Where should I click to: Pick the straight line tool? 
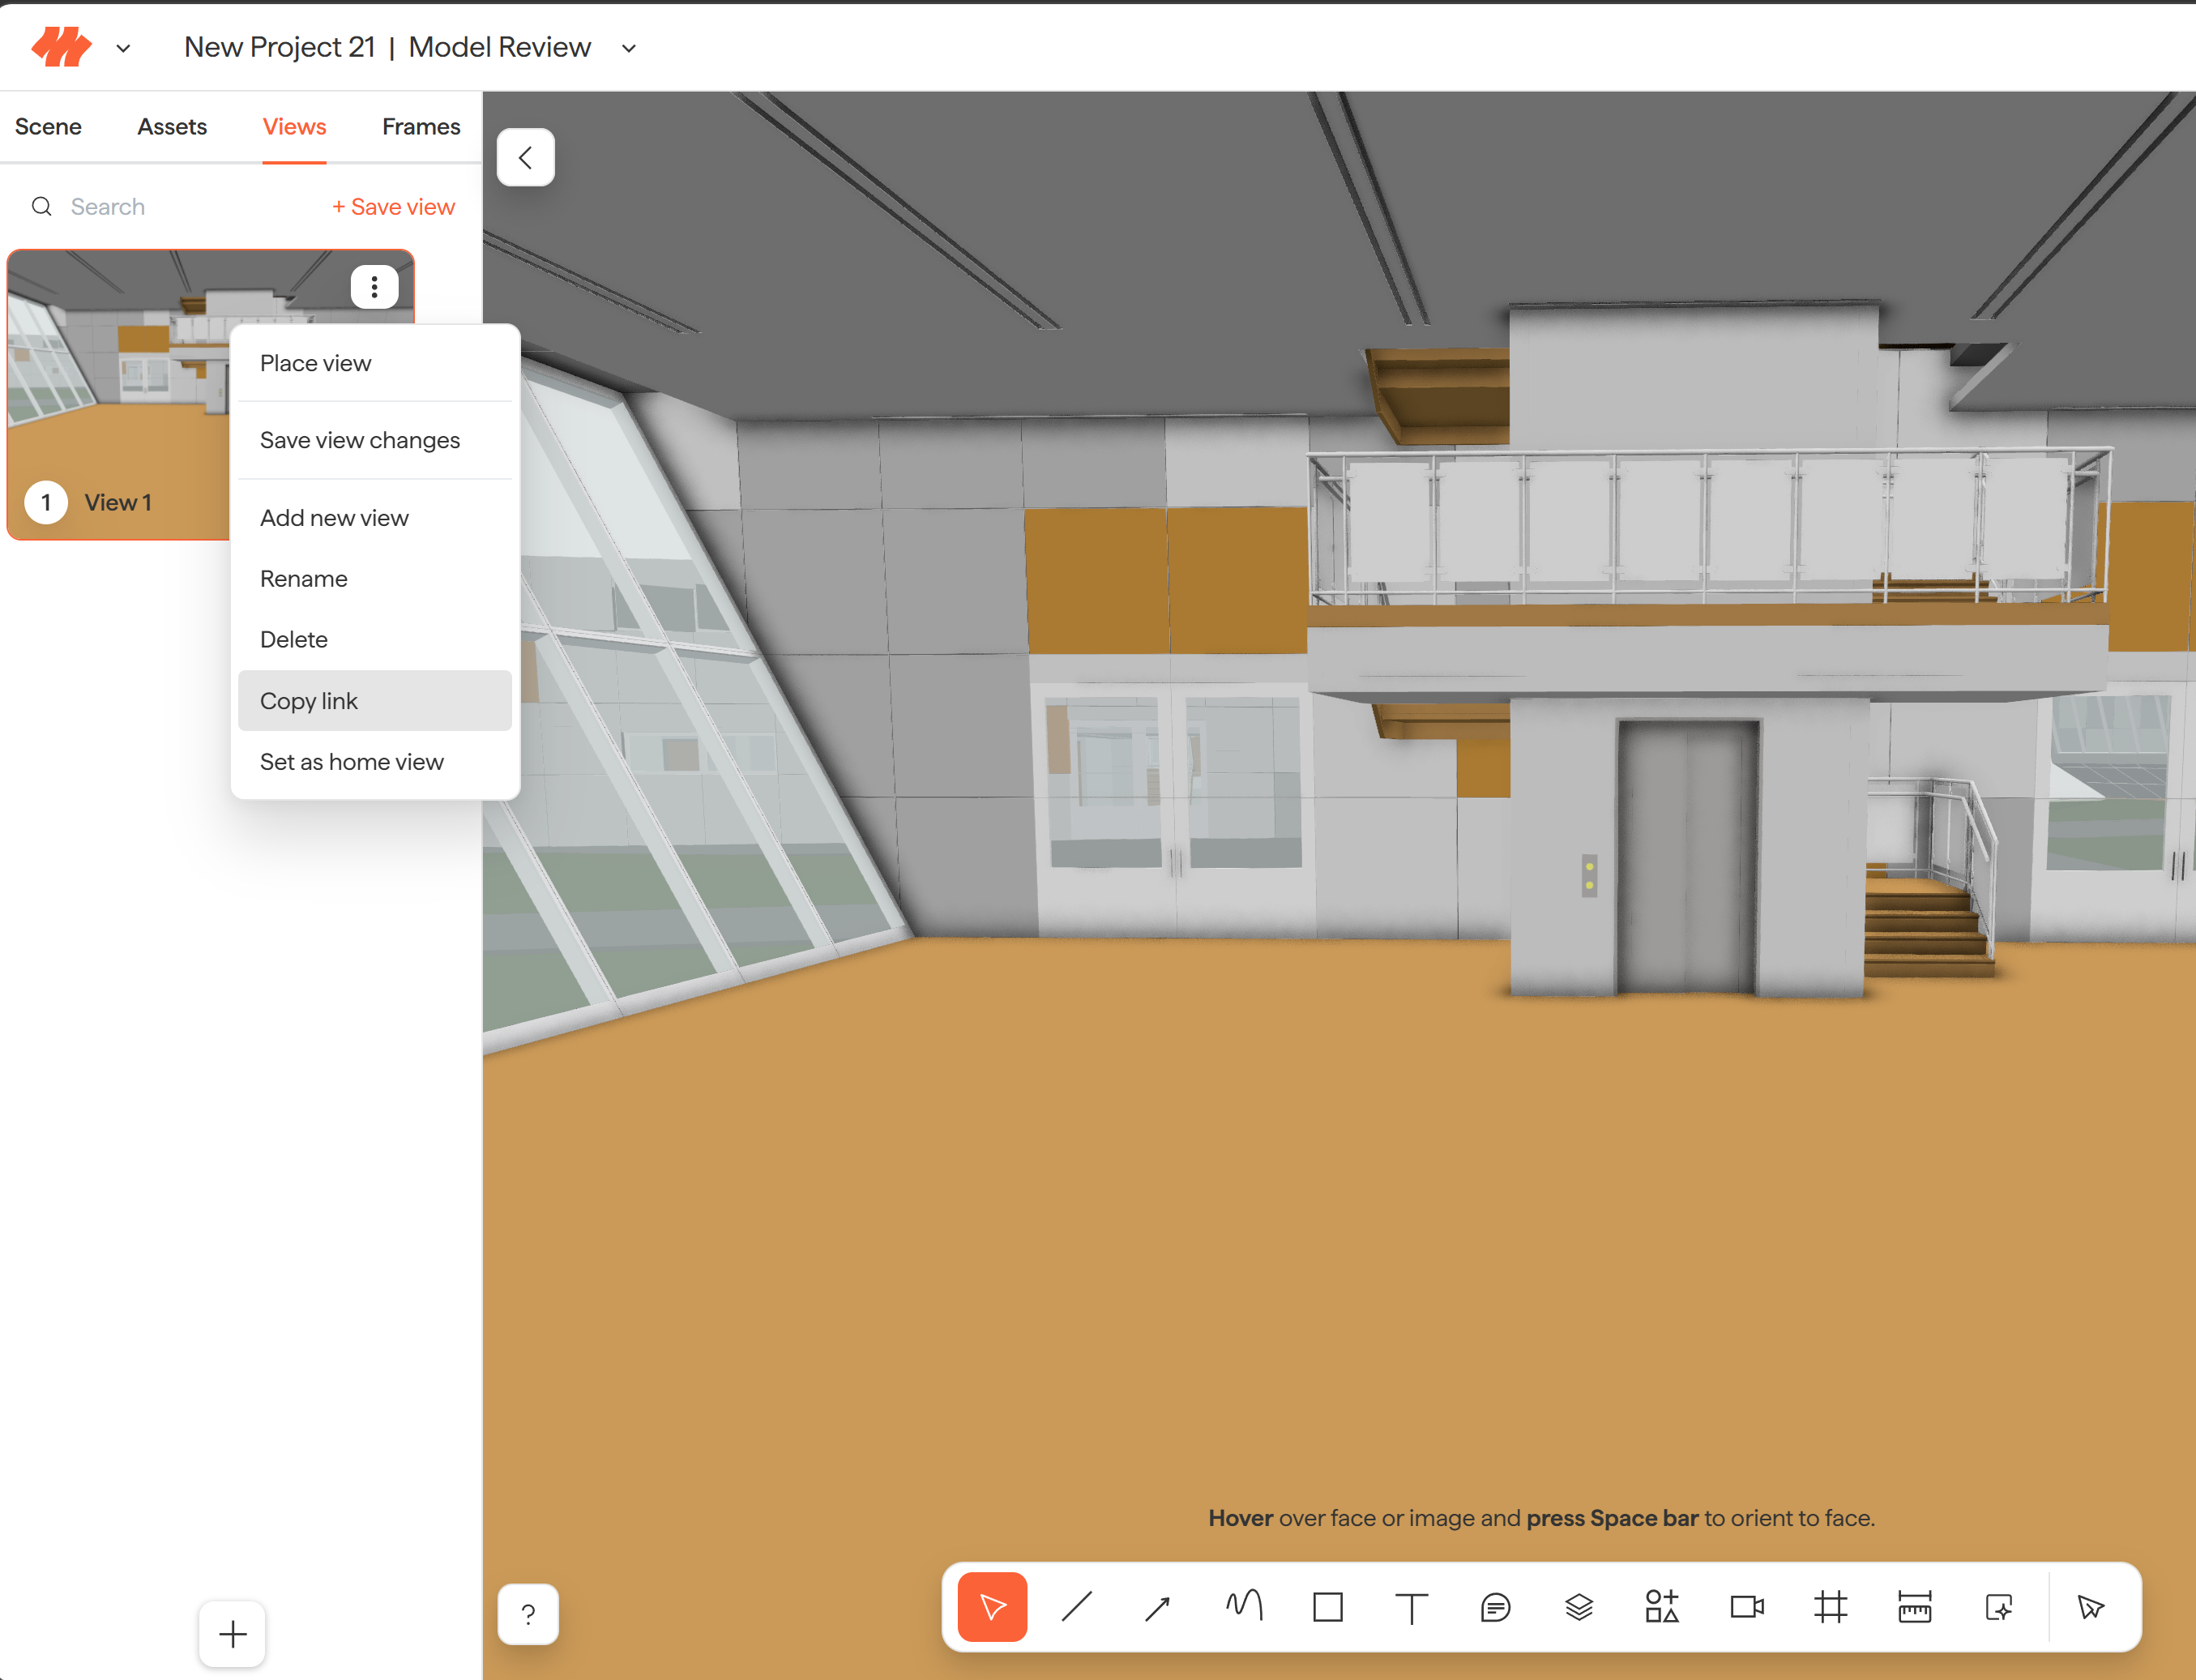point(1076,1607)
